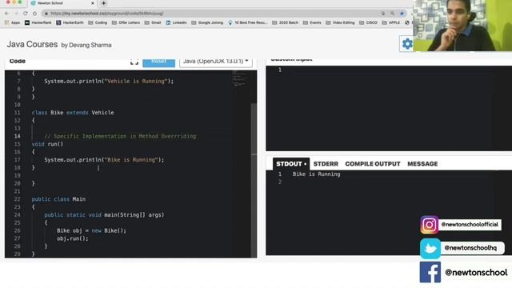Switch to the COMPILE OUTPUT tab
512x288 pixels.
pos(373,164)
